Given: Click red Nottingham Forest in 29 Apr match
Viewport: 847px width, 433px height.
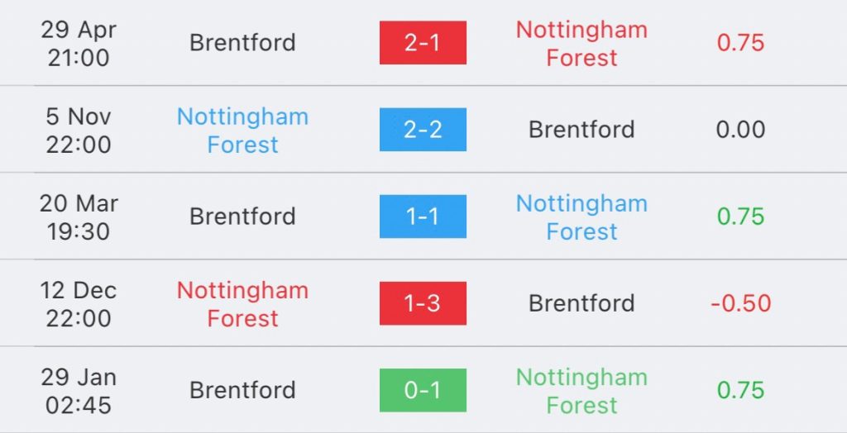Looking at the screenshot, I should coord(581,43).
